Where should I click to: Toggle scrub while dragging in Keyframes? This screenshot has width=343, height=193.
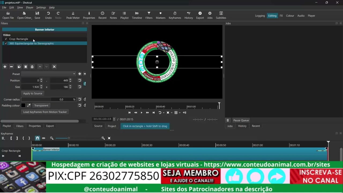click(x=44, y=138)
